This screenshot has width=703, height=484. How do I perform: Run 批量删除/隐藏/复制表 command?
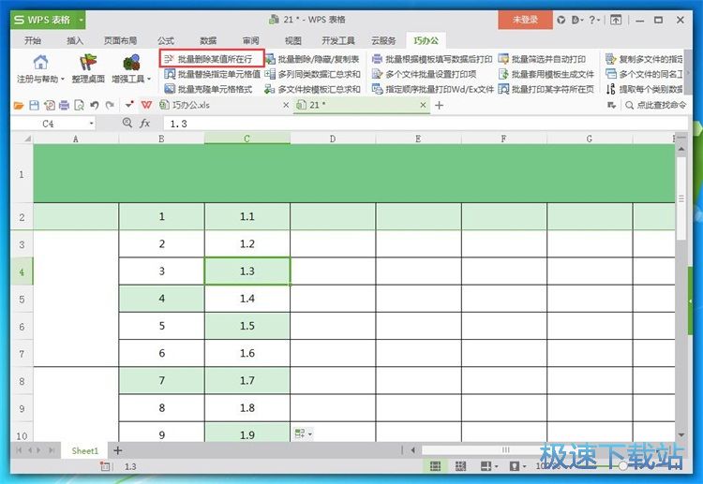(x=312, y=59)
